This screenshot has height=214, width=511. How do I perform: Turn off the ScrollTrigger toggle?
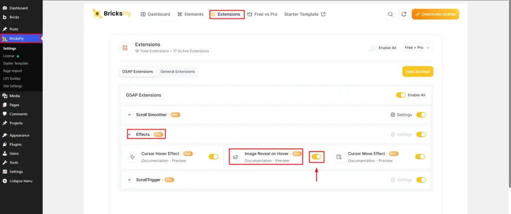[421, 180]
